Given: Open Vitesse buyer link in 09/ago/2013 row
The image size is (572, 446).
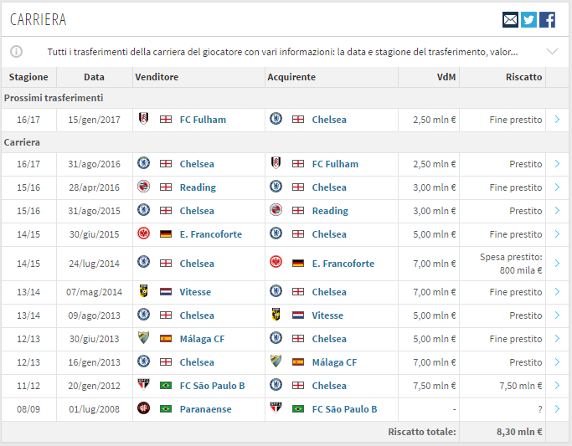Looking at the screenshot, I should [327, 315].
